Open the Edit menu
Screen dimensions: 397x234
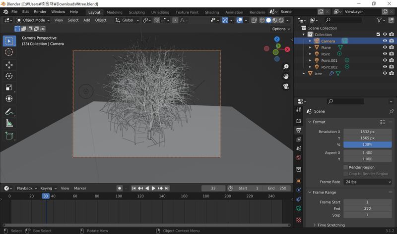pyautogui.click(x=26, y=12)
